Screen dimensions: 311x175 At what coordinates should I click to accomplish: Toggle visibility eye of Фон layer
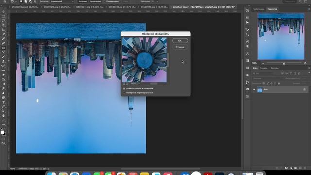point(254,89)
